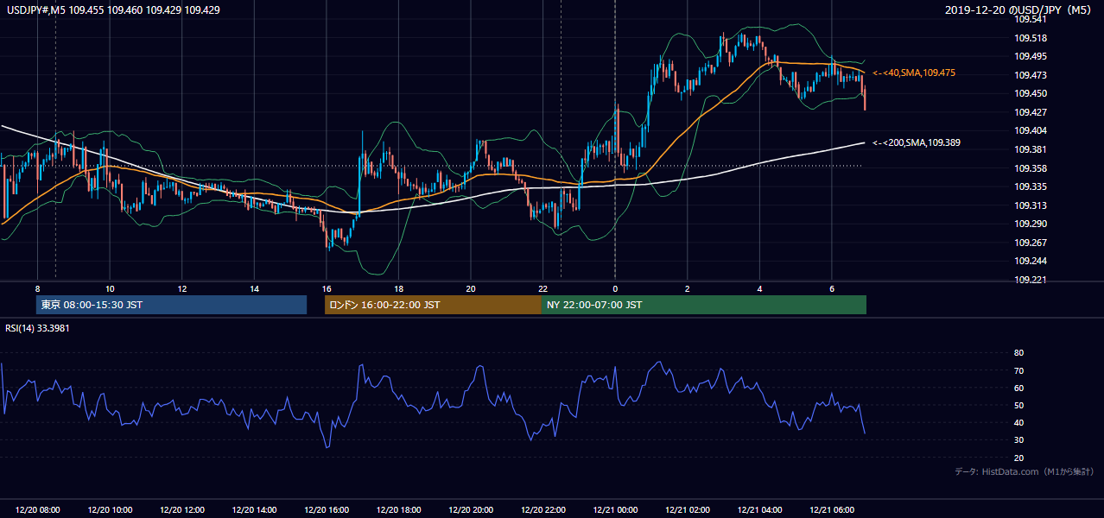1104x518 pixels.
Task: Click the bottom date label 12/20 12:00
Action: coord(181,510)
